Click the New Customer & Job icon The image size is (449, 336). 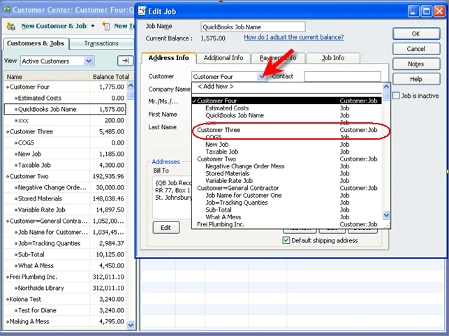pos(11,27)
